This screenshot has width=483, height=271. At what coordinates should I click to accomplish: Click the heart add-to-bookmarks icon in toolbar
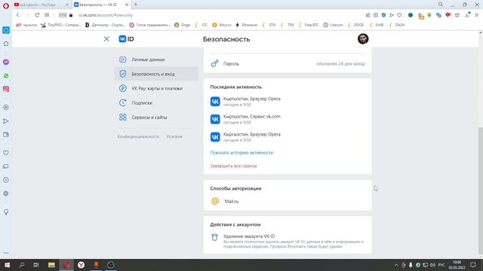pos(399,15)
